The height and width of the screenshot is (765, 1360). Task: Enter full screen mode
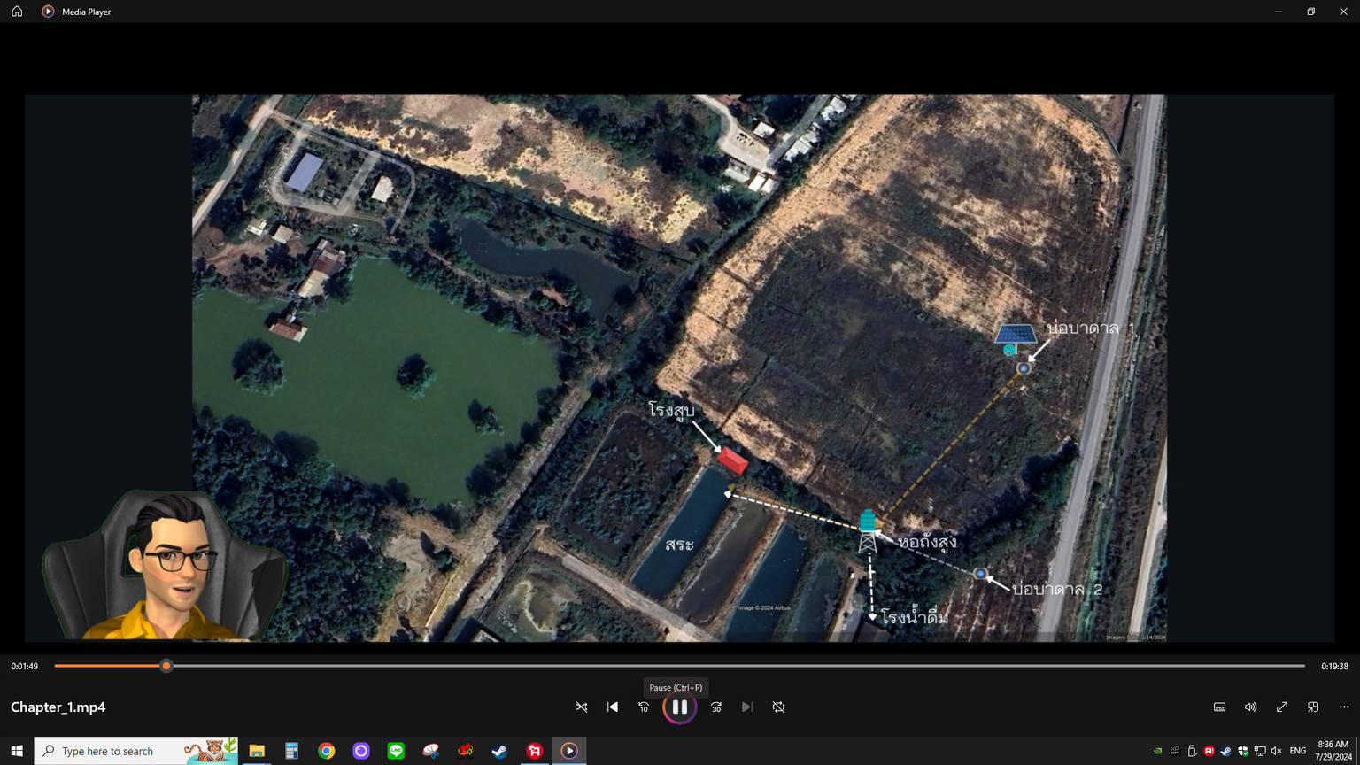click(x=1282, y=707)
